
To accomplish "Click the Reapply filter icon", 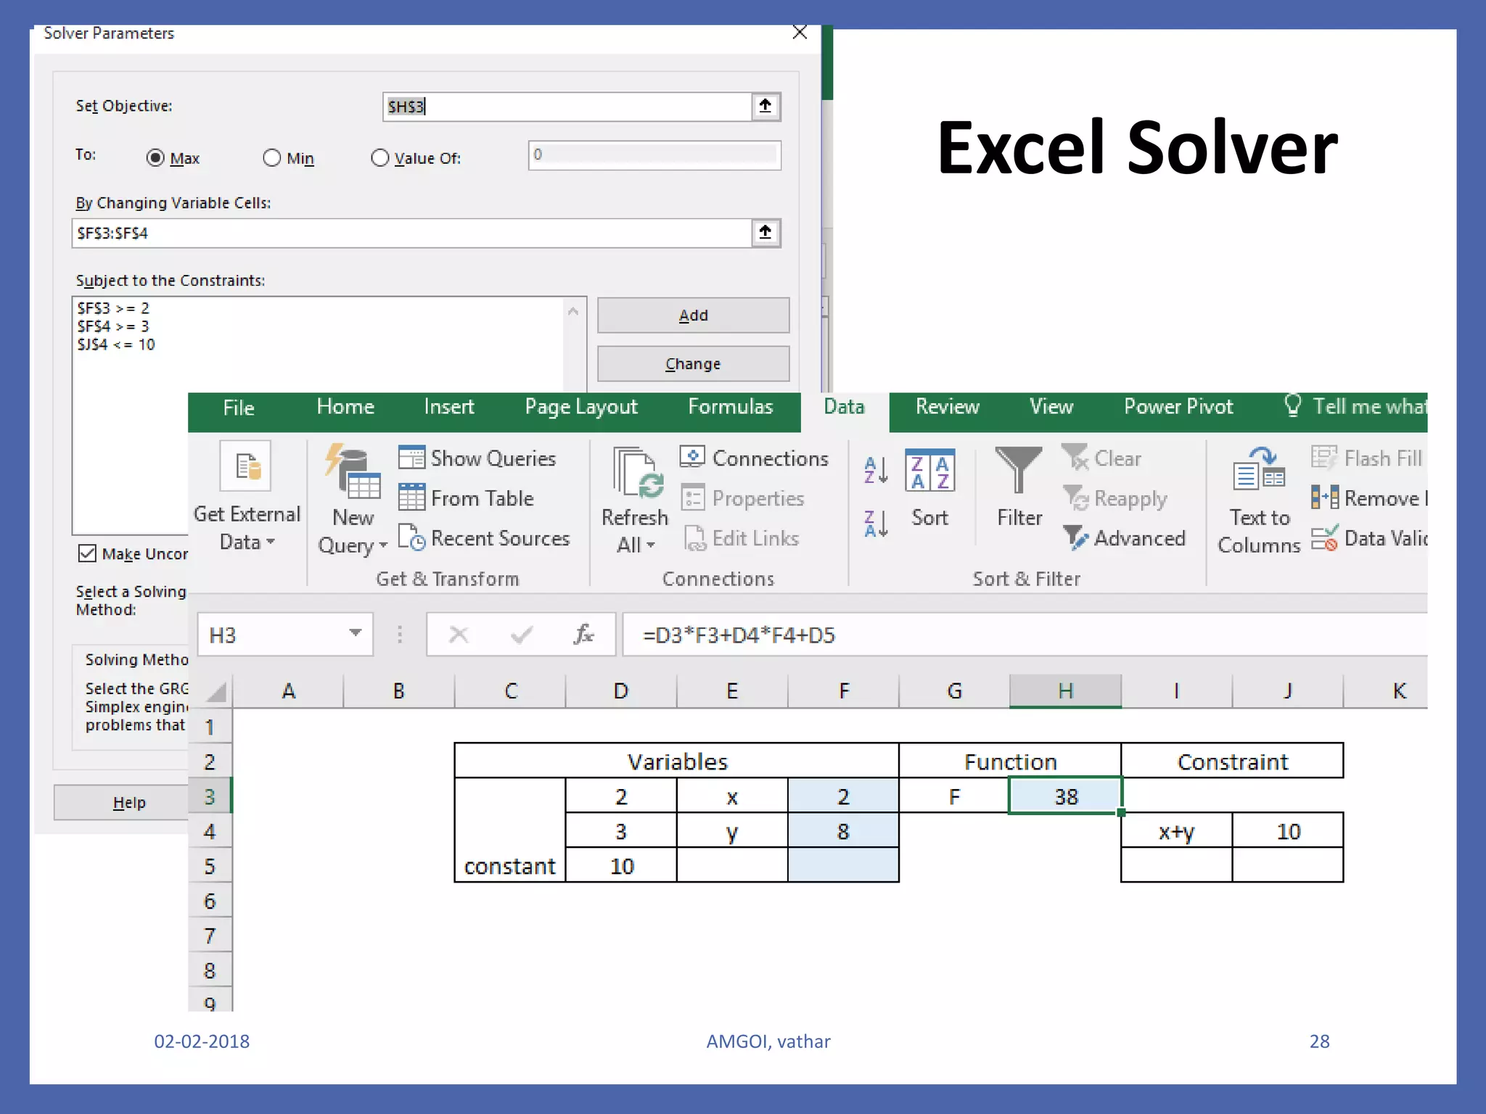I will point(1075,498).
